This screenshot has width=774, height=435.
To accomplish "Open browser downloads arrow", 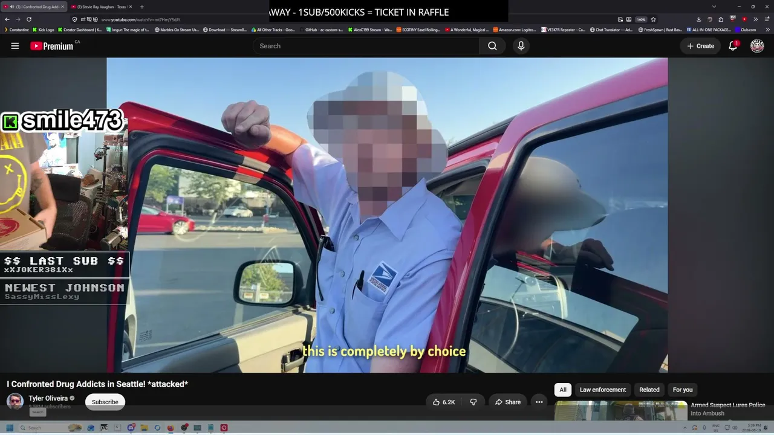I will [698, 19].
